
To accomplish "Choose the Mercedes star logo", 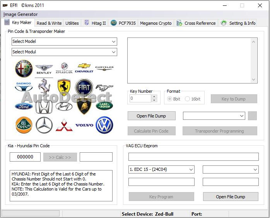I will (x=44, y=125).
